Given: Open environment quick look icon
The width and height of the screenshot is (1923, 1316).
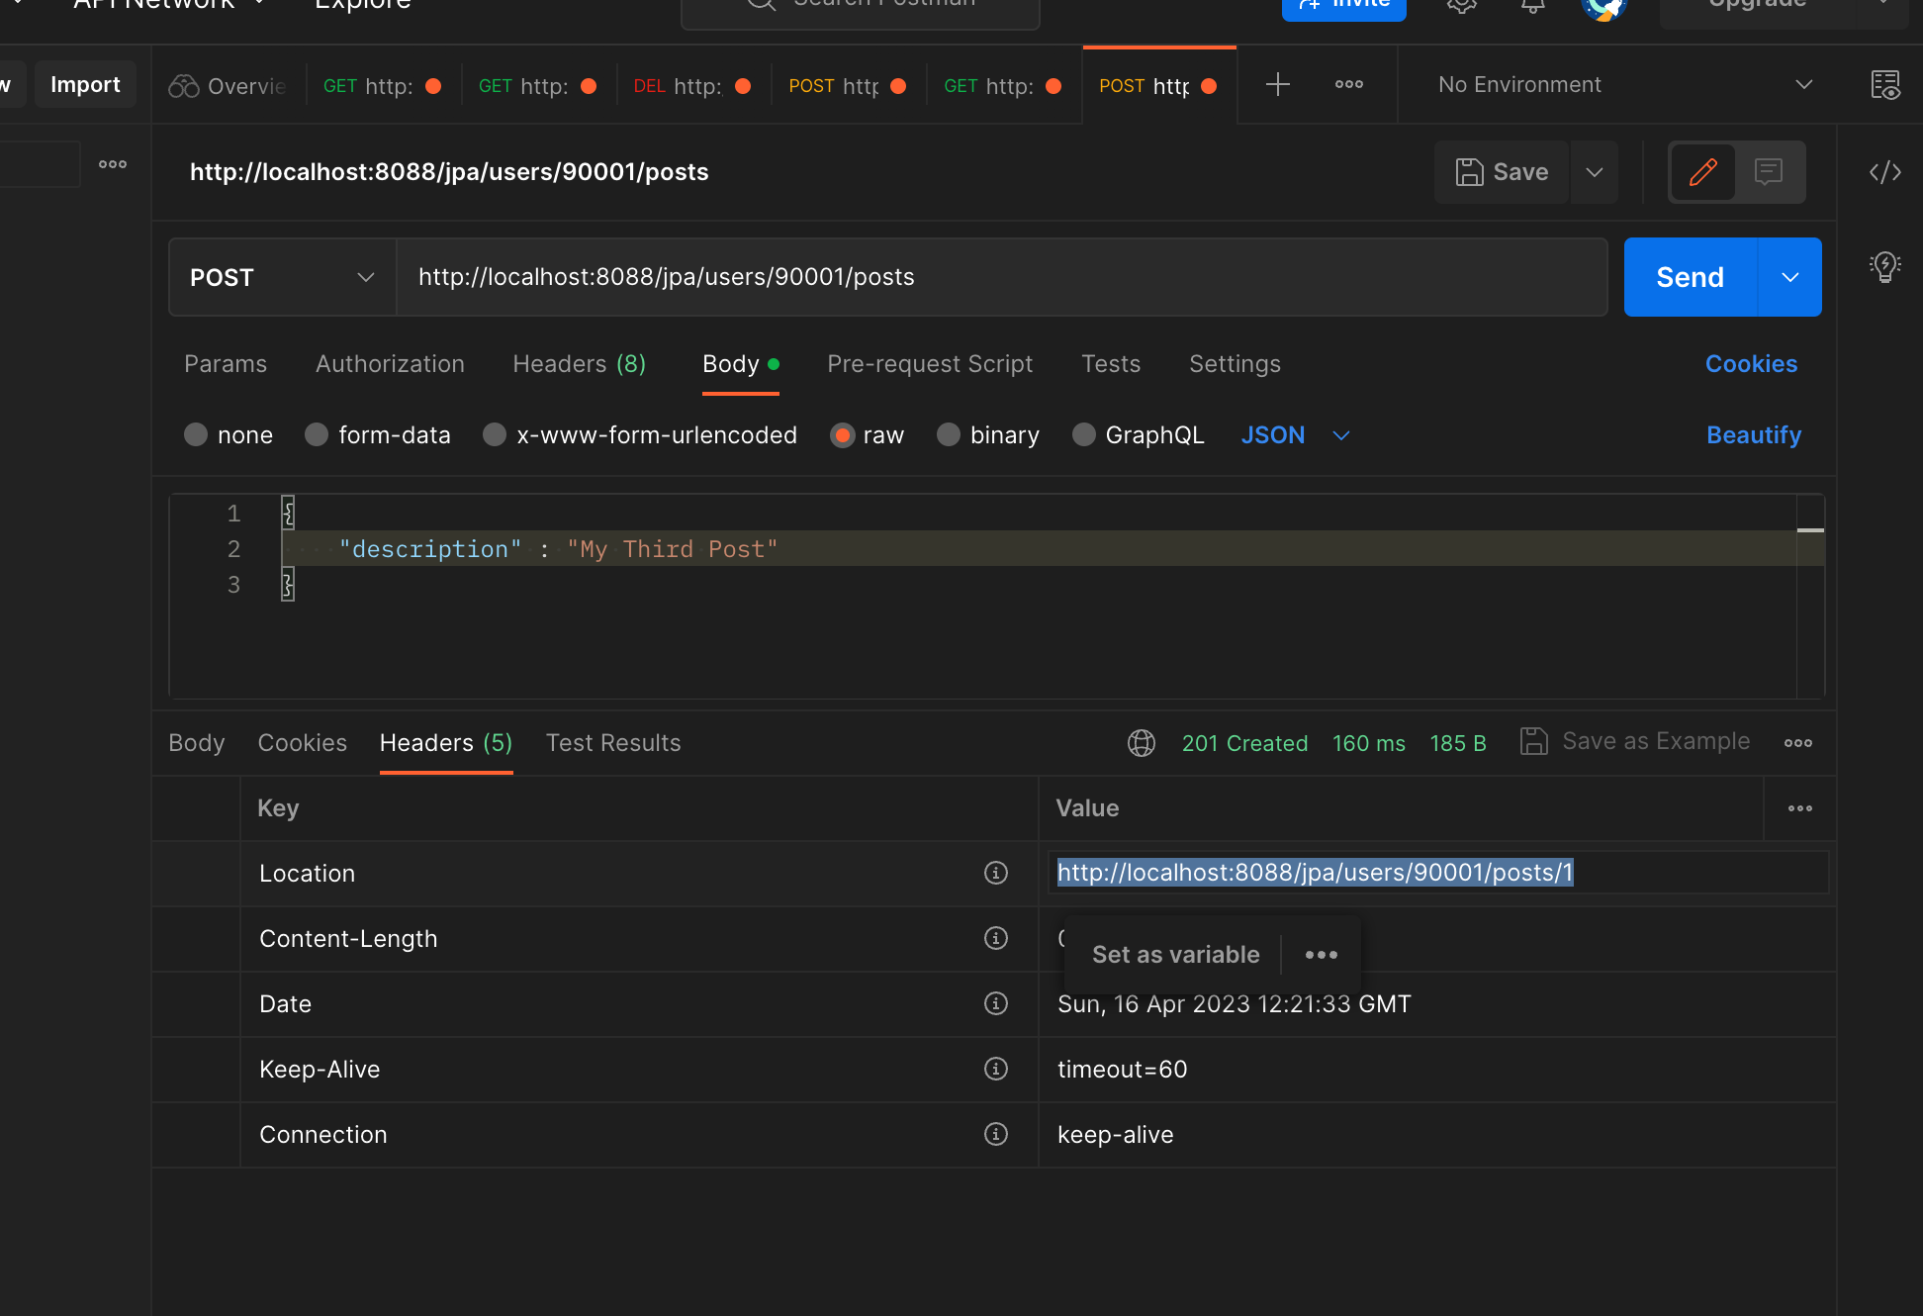Looking at the screenshot, I should coord(1884,85).
